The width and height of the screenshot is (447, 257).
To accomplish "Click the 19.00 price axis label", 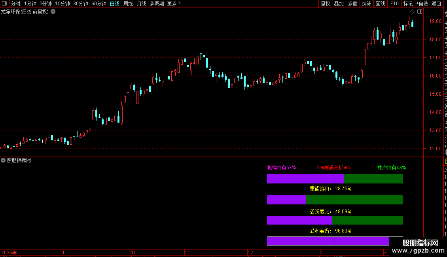I will (435, 21).
